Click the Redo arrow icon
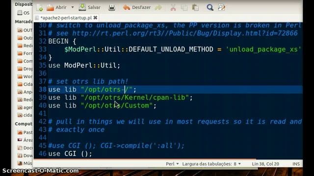 (158, 8)
